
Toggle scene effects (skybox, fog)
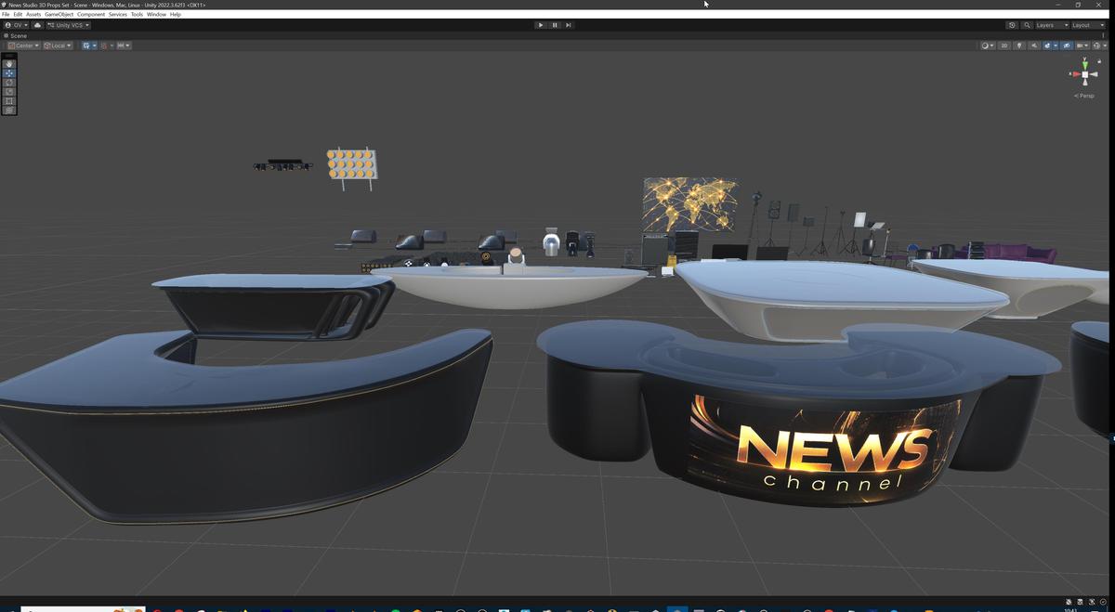pyautogui.click(x=1047, y=46)
